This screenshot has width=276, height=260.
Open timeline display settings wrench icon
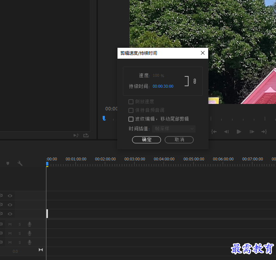coord(20,163)
